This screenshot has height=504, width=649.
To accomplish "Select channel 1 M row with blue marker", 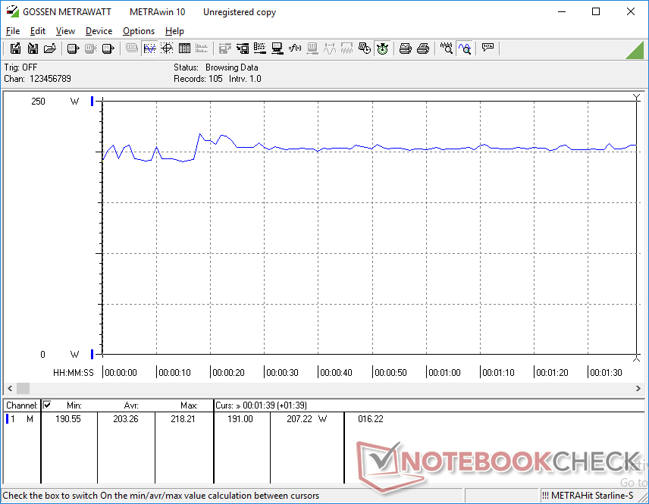I will click(x=20, y=419).
